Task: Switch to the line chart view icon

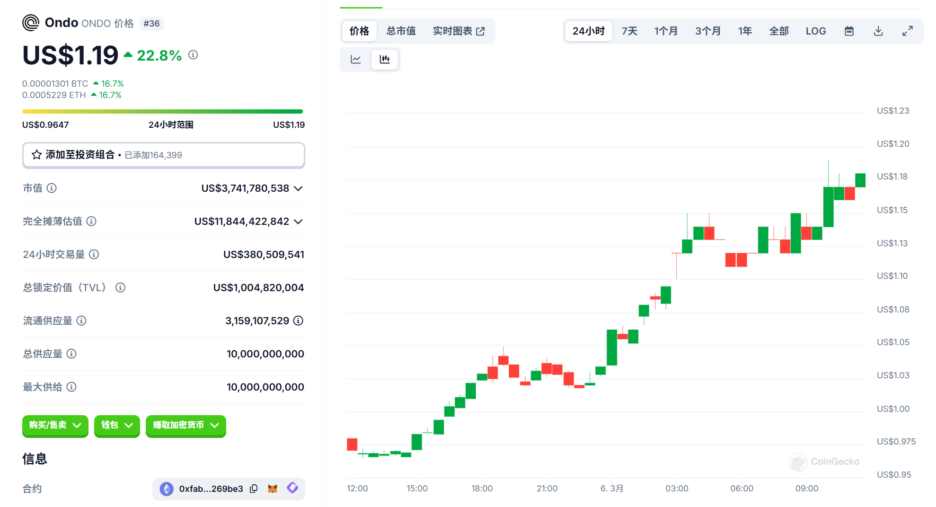Action: [x=355, y=59]
